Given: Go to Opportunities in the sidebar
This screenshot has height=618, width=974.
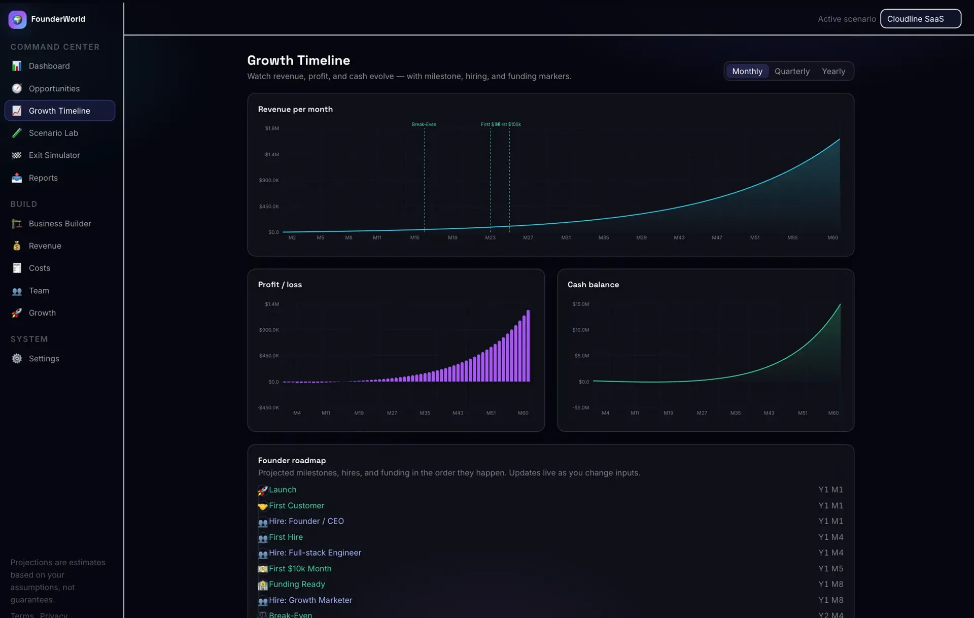Looking at the screenshot, I should [60, 88].
